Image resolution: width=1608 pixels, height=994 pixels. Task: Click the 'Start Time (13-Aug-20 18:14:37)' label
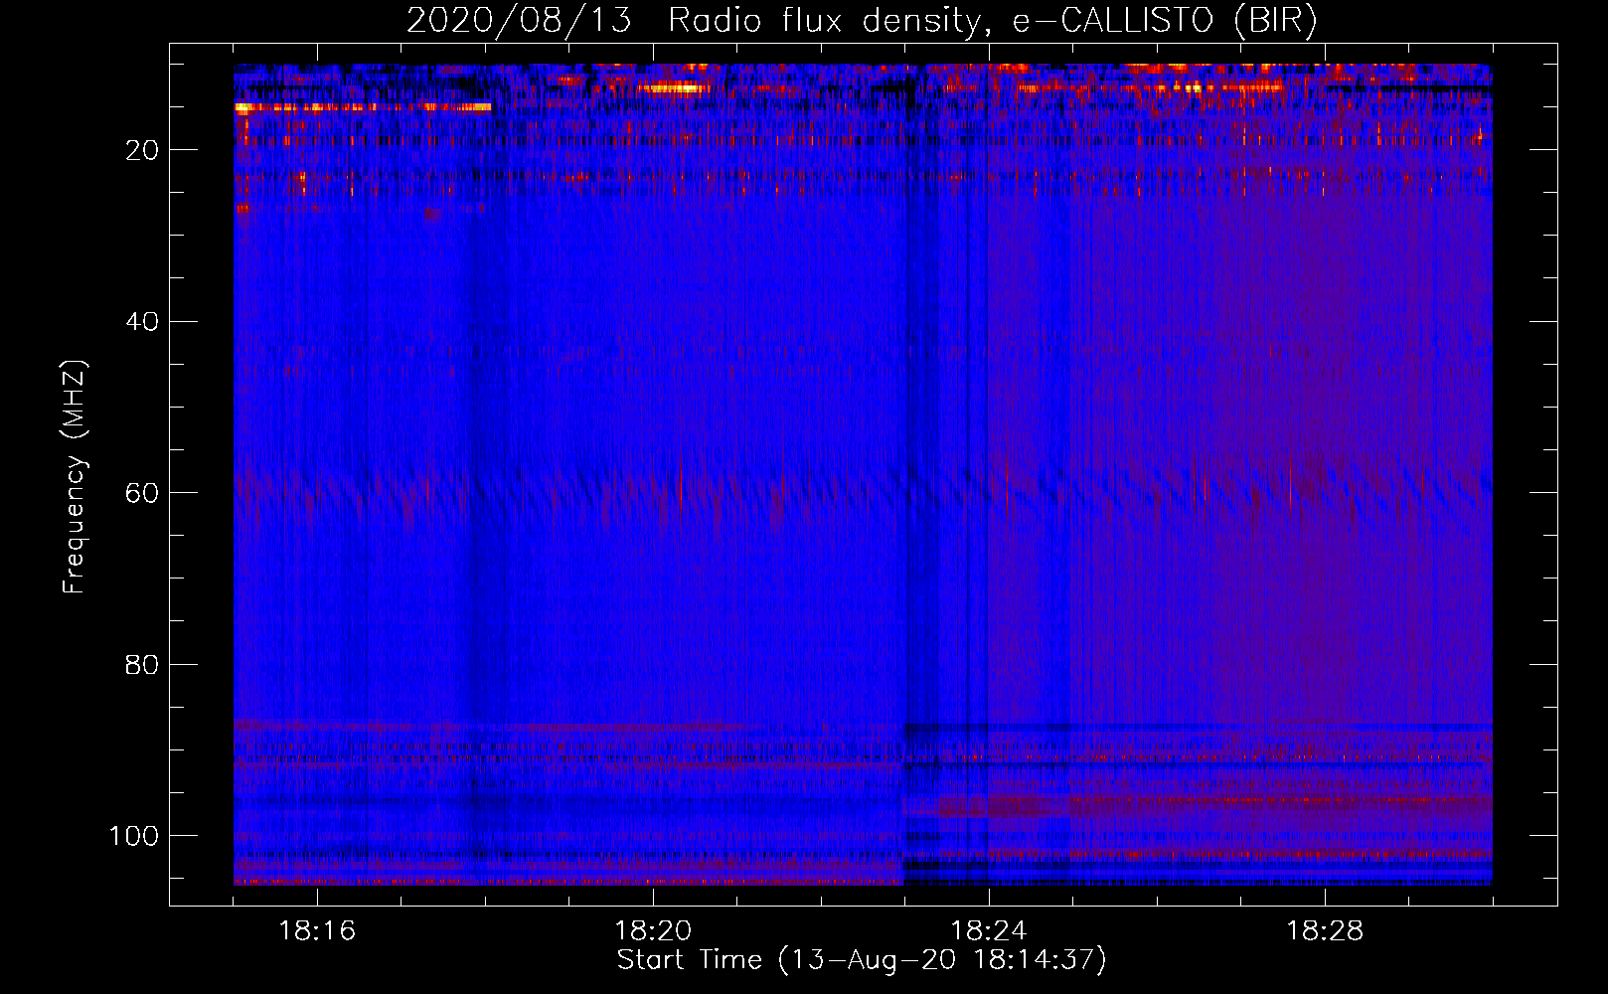[862, 960]
